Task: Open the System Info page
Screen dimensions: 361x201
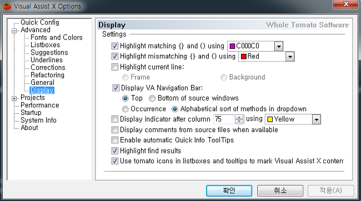Action: (x=38, y=120)
